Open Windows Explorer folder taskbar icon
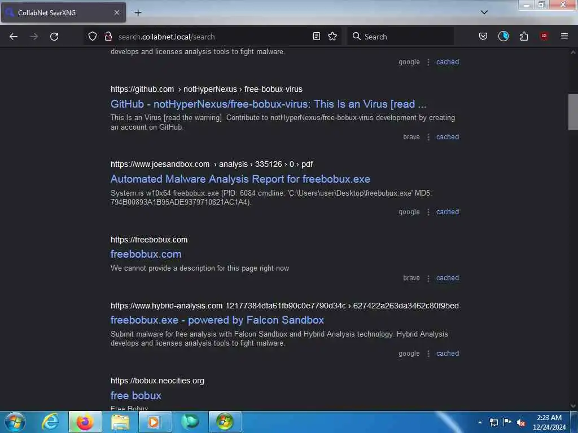 (120, 422)
